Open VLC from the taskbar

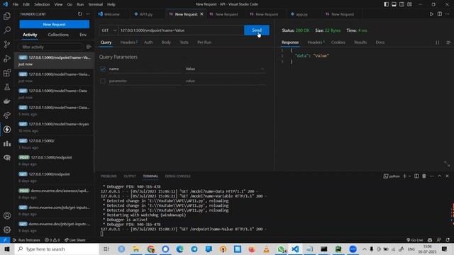coord(267,249)
